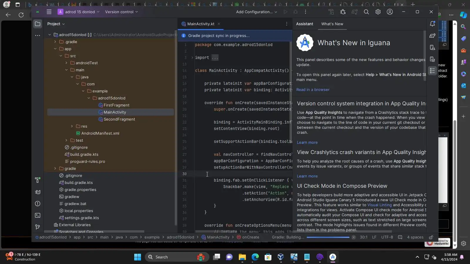Screen dimensions: 470x264
Task: Click the oncreate breadcrumb in navigation bar
Action: 248,237
